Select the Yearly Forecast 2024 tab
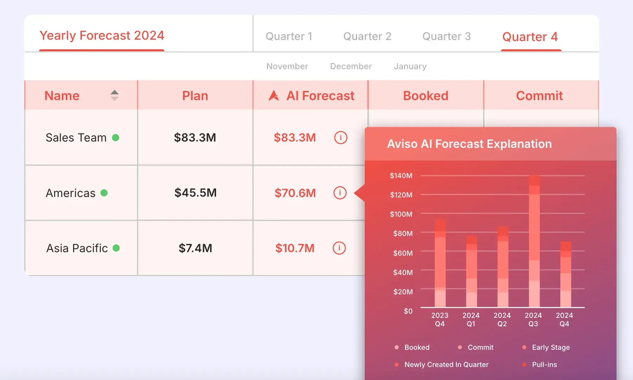 click(102, 35)
